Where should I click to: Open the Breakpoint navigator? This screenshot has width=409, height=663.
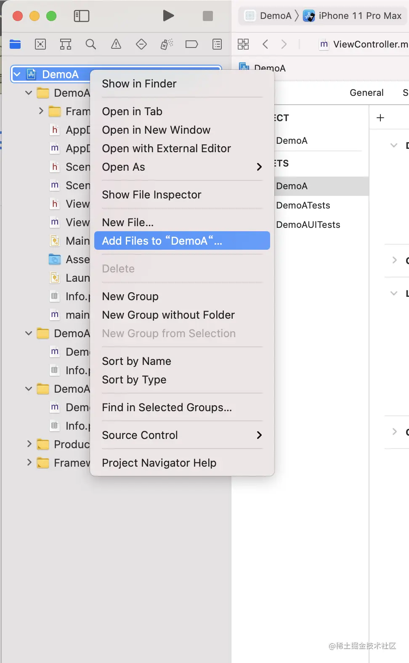(192, 44)
